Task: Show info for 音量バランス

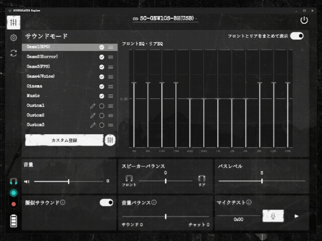Action: click(154, 202)
